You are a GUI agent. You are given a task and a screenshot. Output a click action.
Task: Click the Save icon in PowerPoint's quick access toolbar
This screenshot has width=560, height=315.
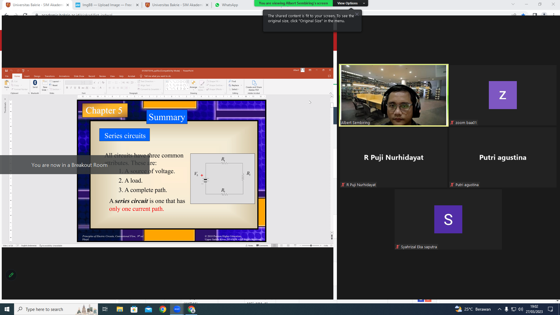[6, 71]
